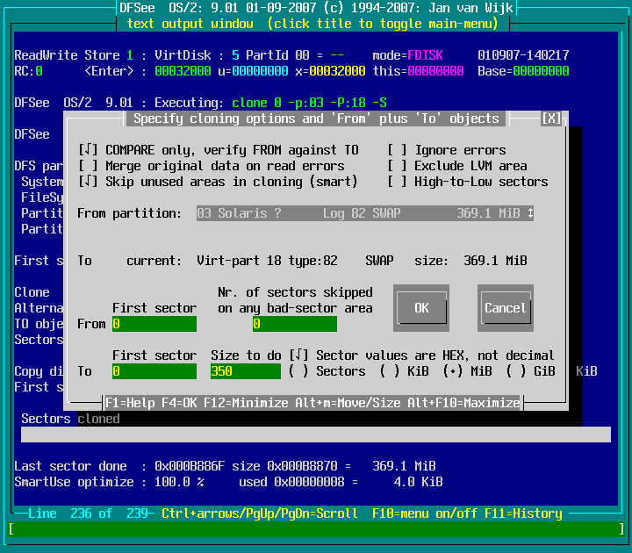The width and height of the screenshot is (632, 553).
Task: Enable High-to-Low sectors option
Action: [397, 182]
